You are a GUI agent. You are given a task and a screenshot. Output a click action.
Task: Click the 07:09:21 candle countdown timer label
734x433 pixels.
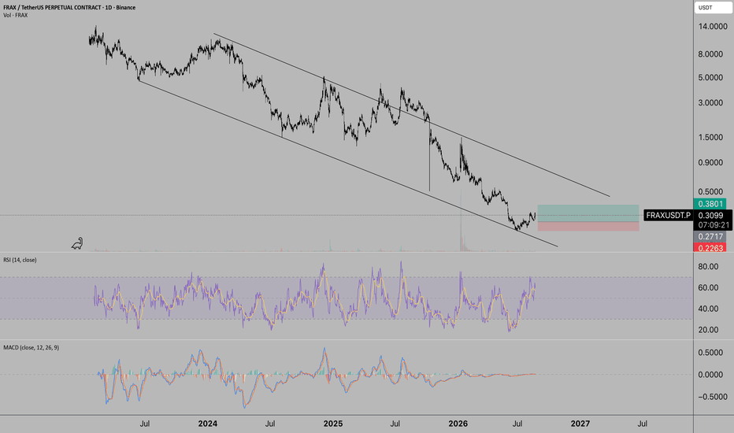point(714,225)
